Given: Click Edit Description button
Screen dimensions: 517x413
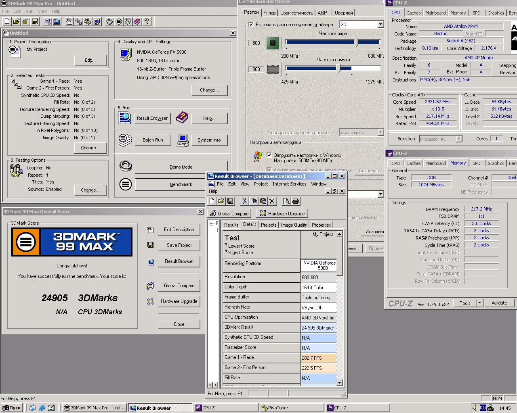Looking at the screenshot, I should click(179, 229).
